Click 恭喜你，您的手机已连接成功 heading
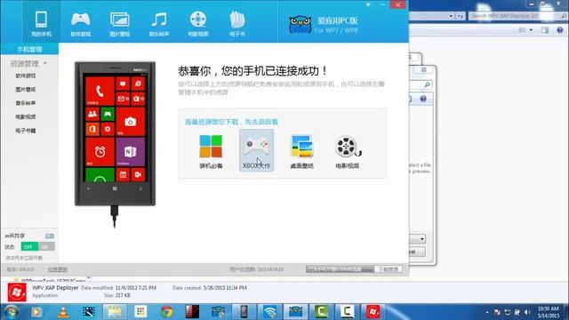 252,71
